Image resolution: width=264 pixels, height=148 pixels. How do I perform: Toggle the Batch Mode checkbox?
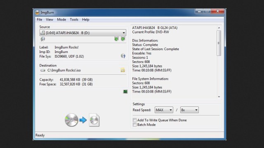(x=134, y=125)
